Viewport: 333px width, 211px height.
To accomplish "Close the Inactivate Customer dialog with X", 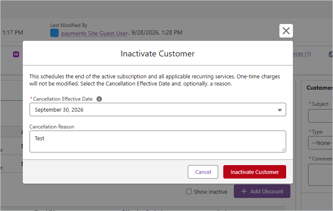I will coord(286,31).
